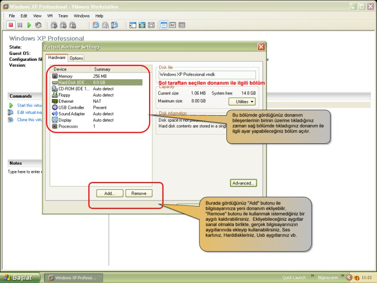Select the Display device entry
377x283 pixels.
tap(98, 120)
